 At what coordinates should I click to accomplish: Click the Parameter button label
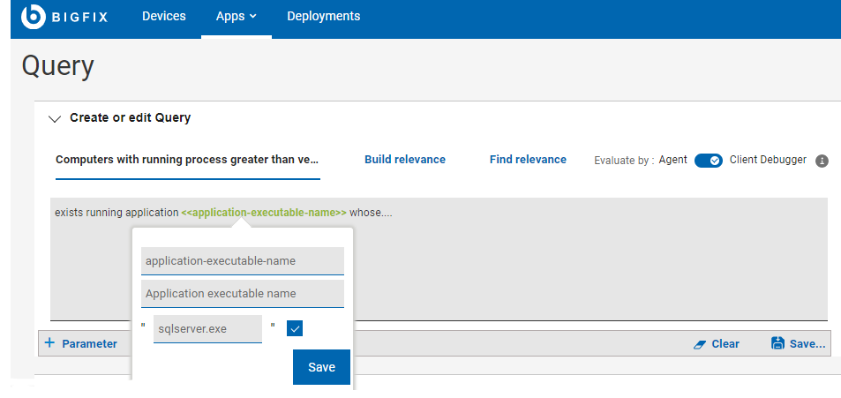(89, 344)
